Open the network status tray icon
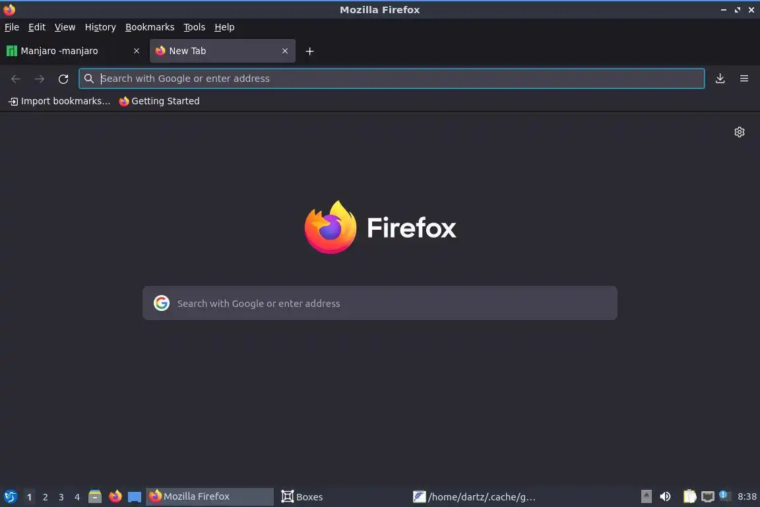The image size is (760, 507). tap(708, 496)
